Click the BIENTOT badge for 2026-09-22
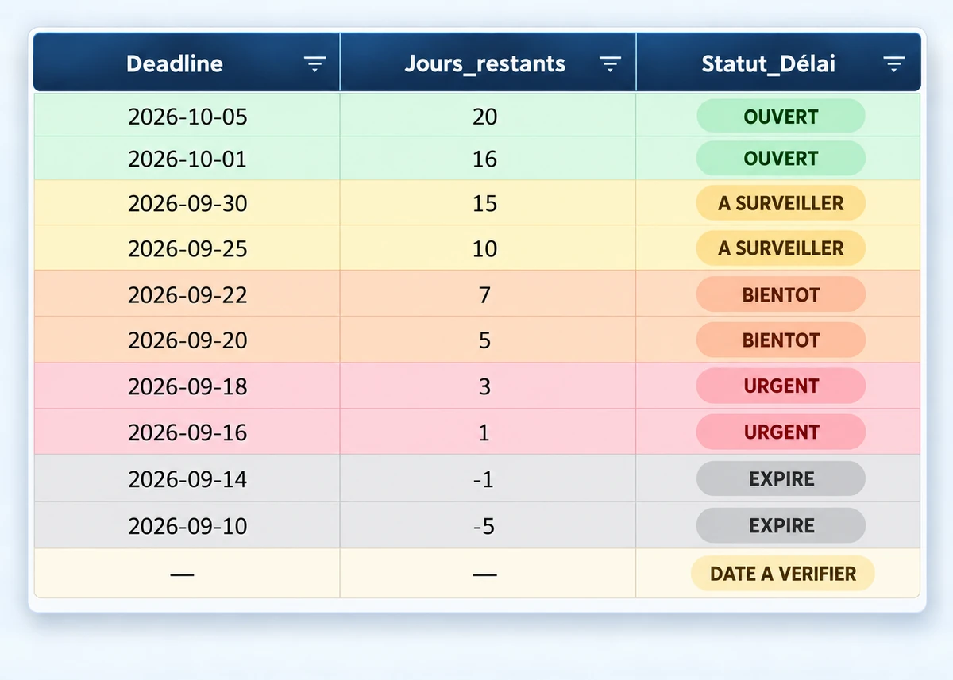This screenshot has width=953, height=680. point(781,295)
